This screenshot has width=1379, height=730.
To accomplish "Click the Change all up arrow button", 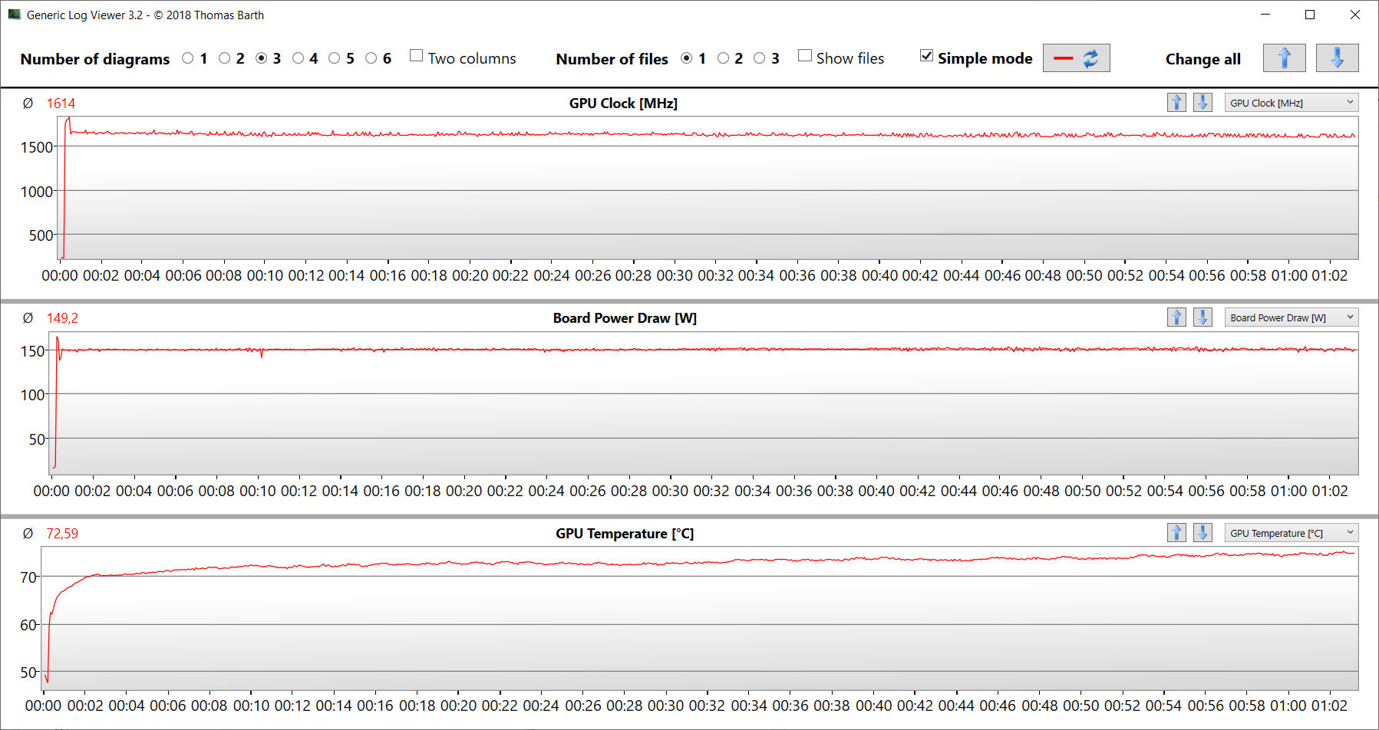I will point(1285,58).
